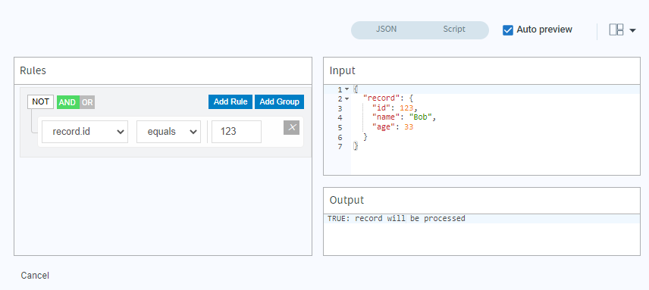Switch to the Script tab
The width and height of the screenshot is (649, 290).
pyautogui.click(x=454, y=30)
